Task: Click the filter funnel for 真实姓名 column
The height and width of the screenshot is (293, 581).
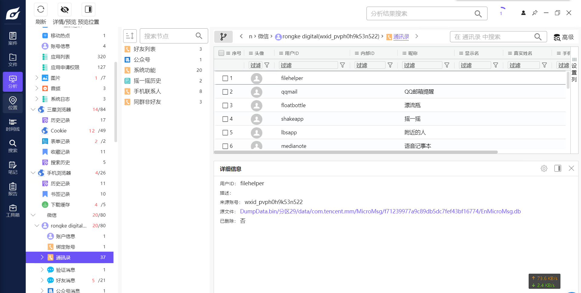Action: 544,65
